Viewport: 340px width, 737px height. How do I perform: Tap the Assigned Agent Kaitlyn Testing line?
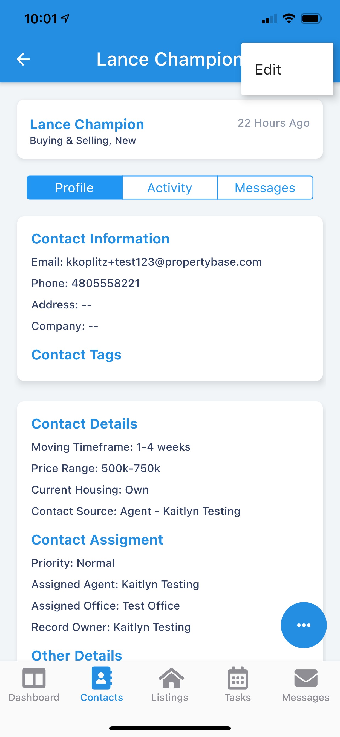pos(115,584)
